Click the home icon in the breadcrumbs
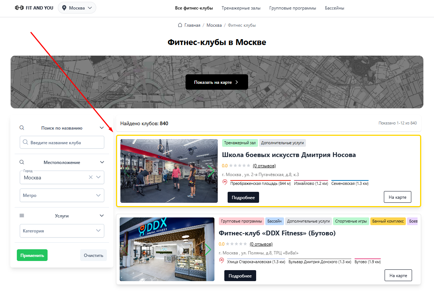 tap(180, 25)
